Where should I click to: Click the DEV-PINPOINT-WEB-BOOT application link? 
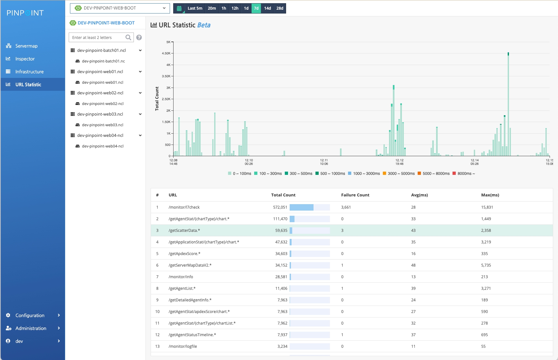click(x=106, y=23)
